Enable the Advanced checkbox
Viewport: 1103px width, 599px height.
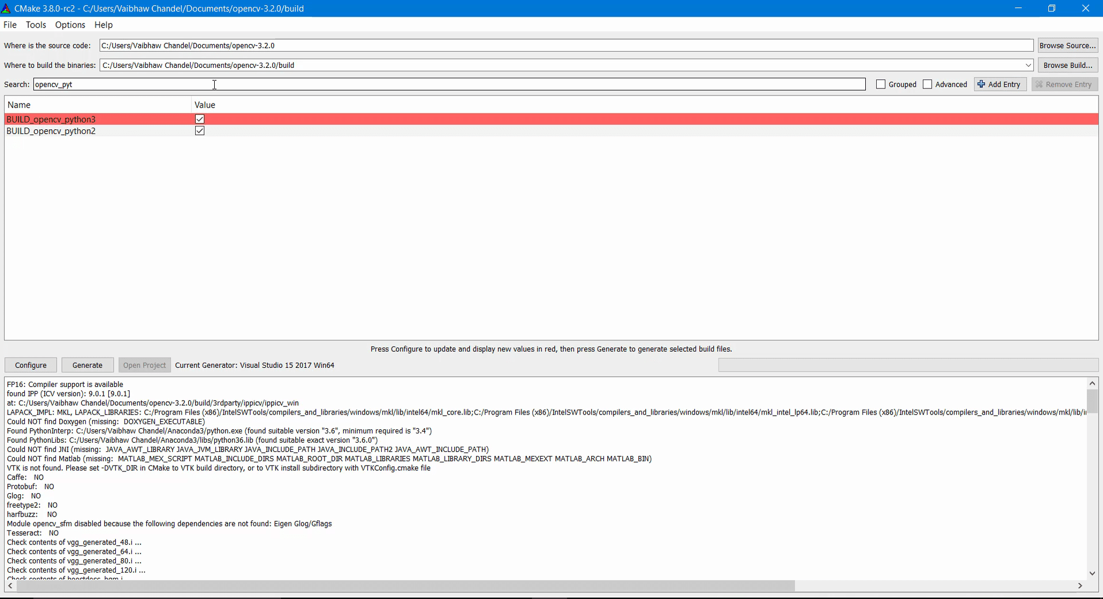click(x=927, y=85)
